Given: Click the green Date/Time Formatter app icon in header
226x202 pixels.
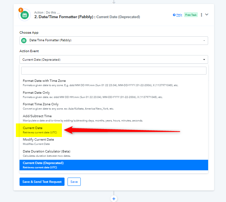Looking at the screenshot, I should point(24,15).
